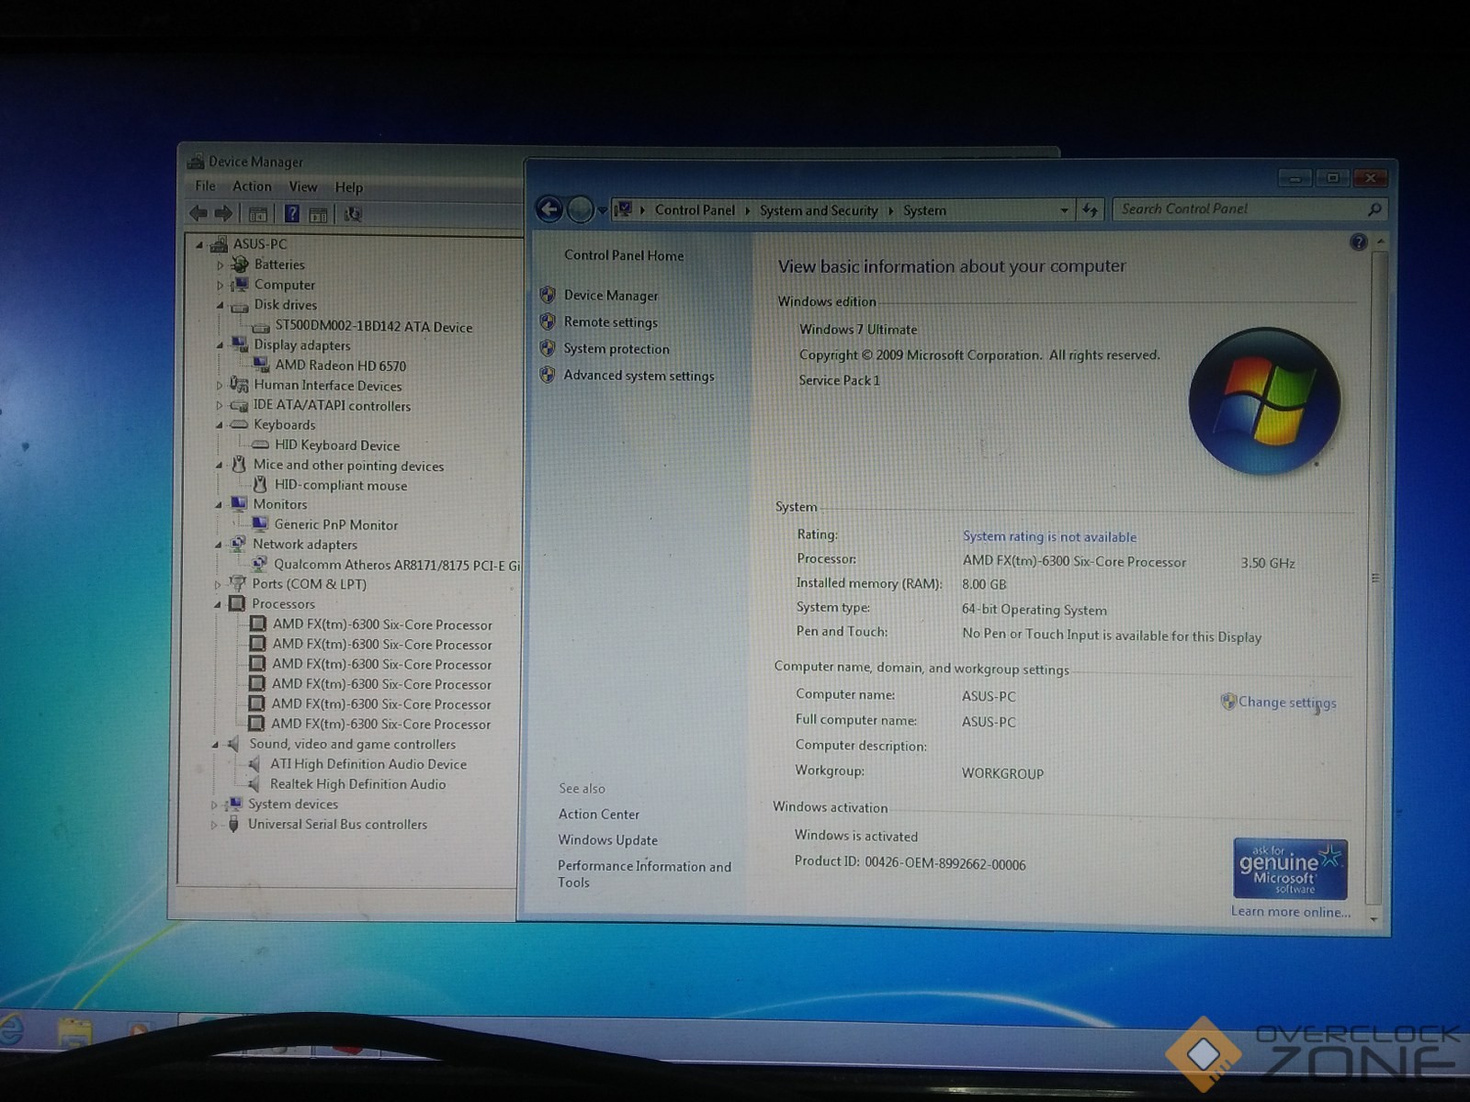1470x1102 pixels.
Task: Open Device Manager toolbar Help icon
Action: pyautogui.click(x=291, y=214)
